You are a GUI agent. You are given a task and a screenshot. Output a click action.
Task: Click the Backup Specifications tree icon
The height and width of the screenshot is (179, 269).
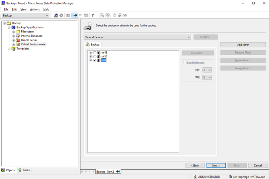click(13, 28)
